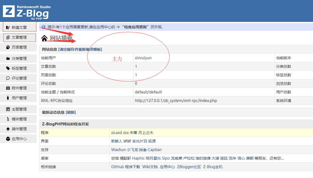Click the 评论管理 speech bubble icon

(x=8, y=78)
